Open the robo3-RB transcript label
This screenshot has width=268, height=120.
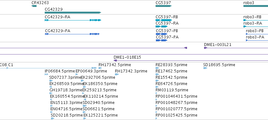[252, 17]
